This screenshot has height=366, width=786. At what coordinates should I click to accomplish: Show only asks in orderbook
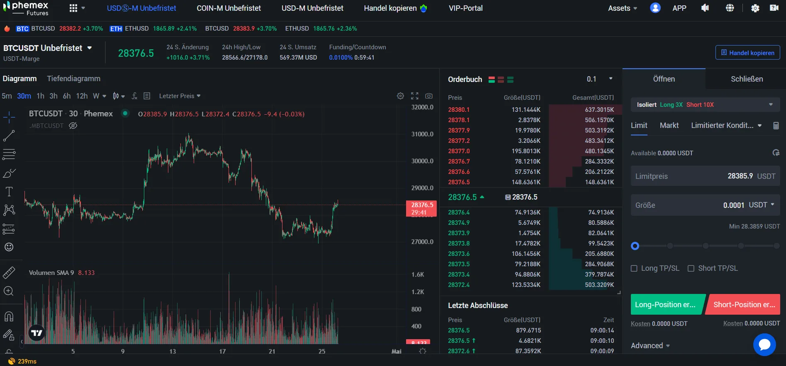(501, 79)
